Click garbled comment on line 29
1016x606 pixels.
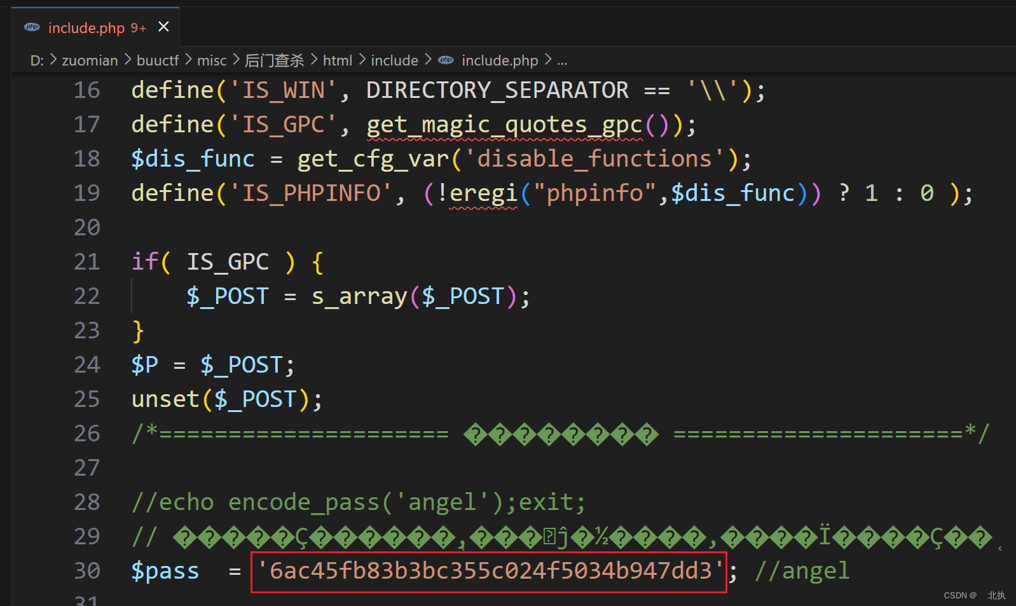coord(566,537)
